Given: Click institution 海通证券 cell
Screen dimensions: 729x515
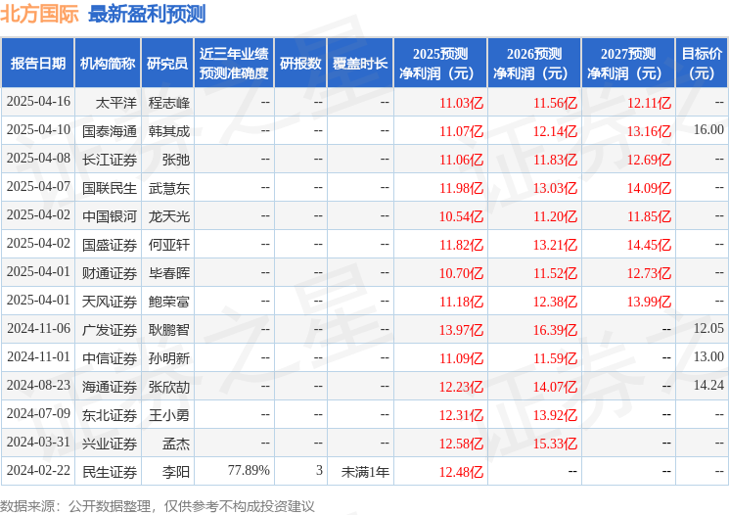Looking at the screenshot, I should [110, 387].
